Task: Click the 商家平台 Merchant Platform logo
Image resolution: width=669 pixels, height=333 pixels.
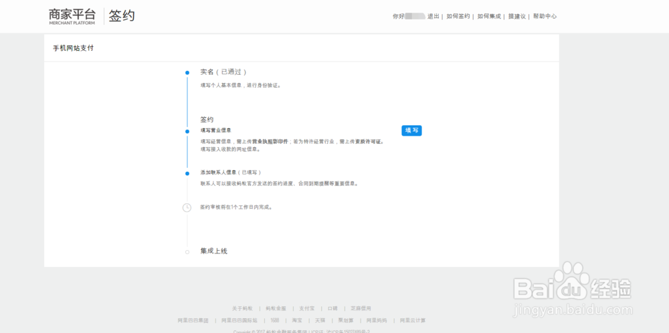Action: (x=72, y=16)
